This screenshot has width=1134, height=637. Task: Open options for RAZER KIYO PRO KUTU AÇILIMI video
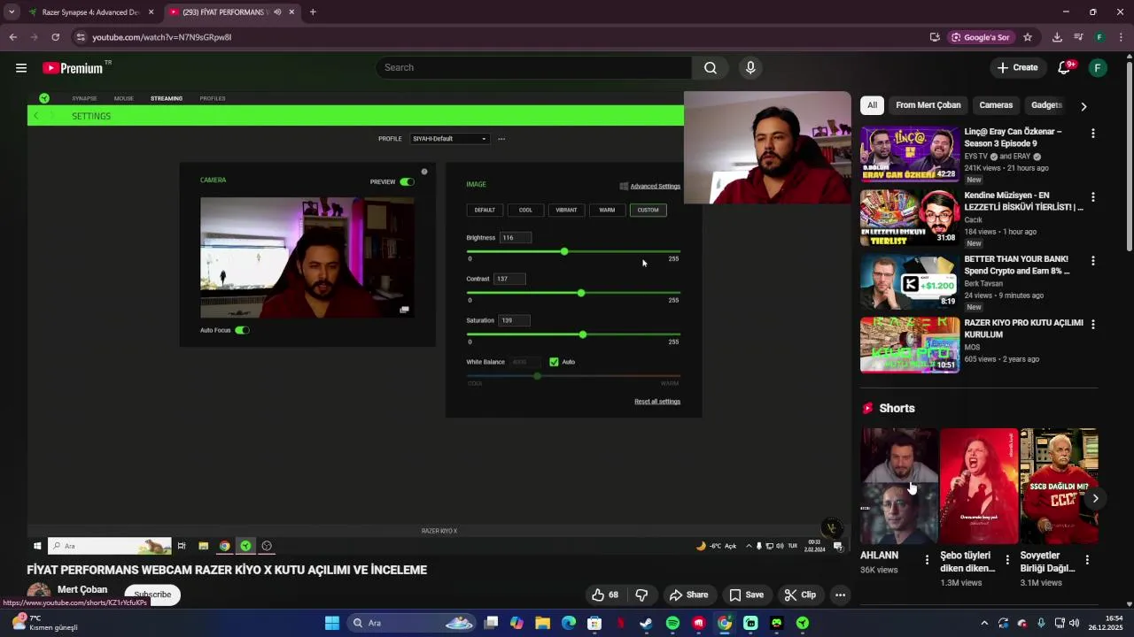pos(1092,325)
